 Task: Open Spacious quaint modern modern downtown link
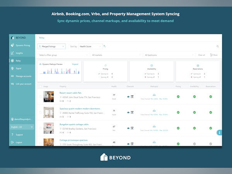pos(80,109)
